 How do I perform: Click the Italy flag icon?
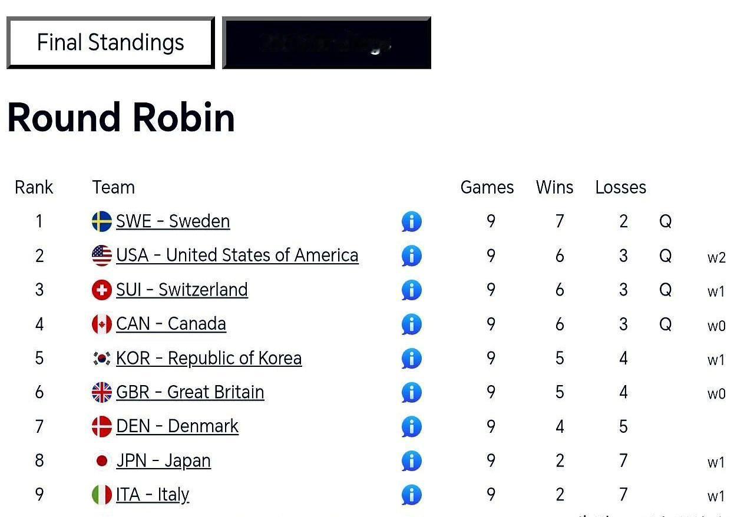coord(102,495)
